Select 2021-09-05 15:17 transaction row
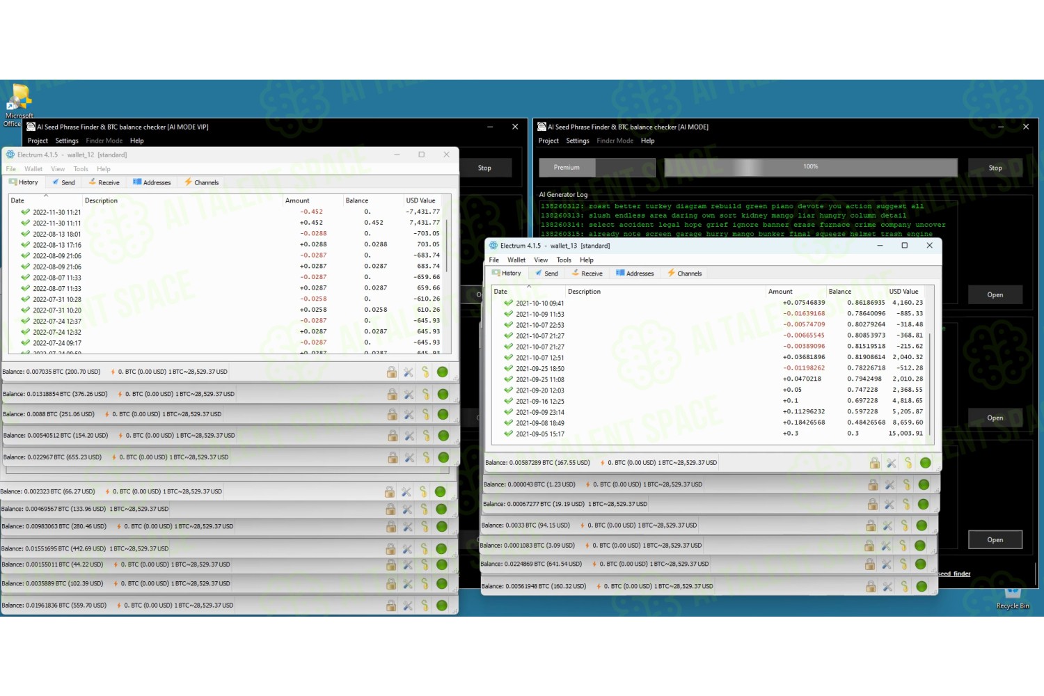This screenshot has width=1044, height=696. [x=709, y=434]
